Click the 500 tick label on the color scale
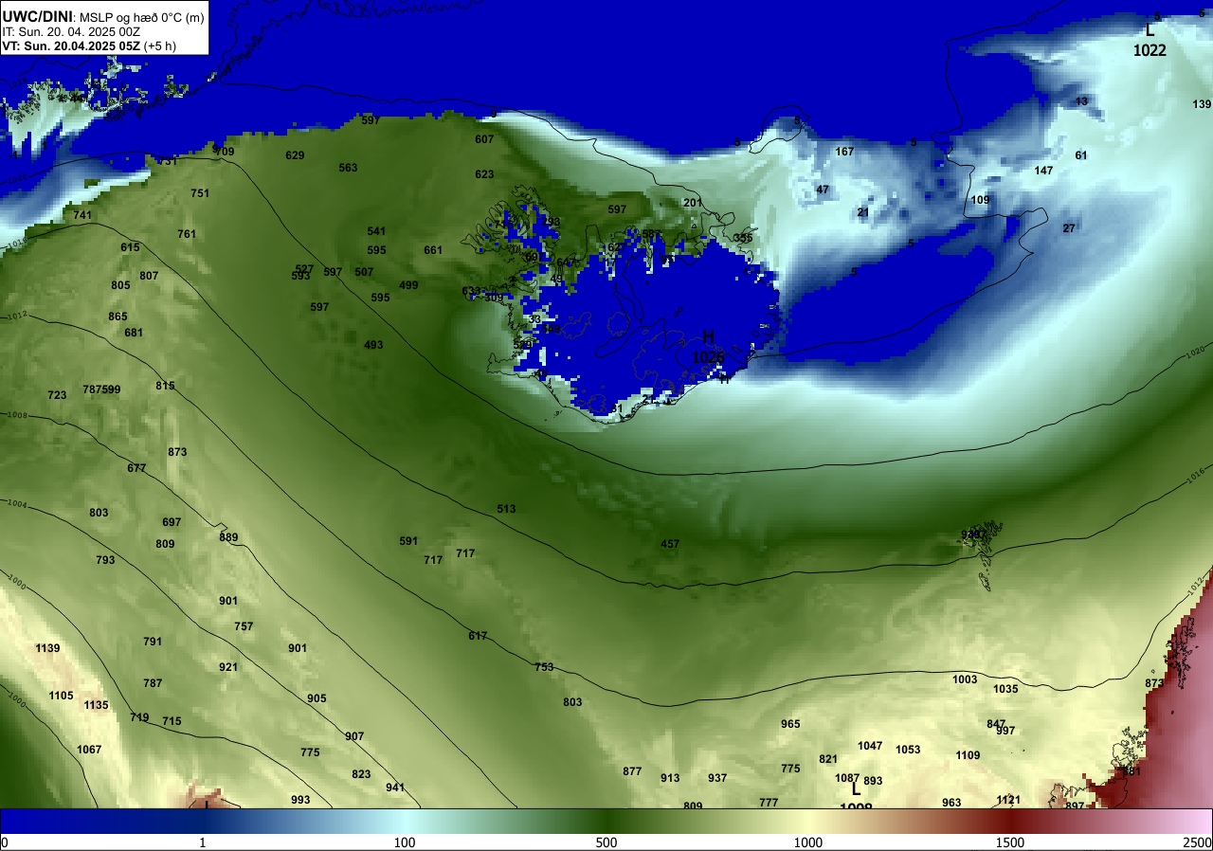The width and height of the screenshot is (1213, 851). click(x=606, y=842)
